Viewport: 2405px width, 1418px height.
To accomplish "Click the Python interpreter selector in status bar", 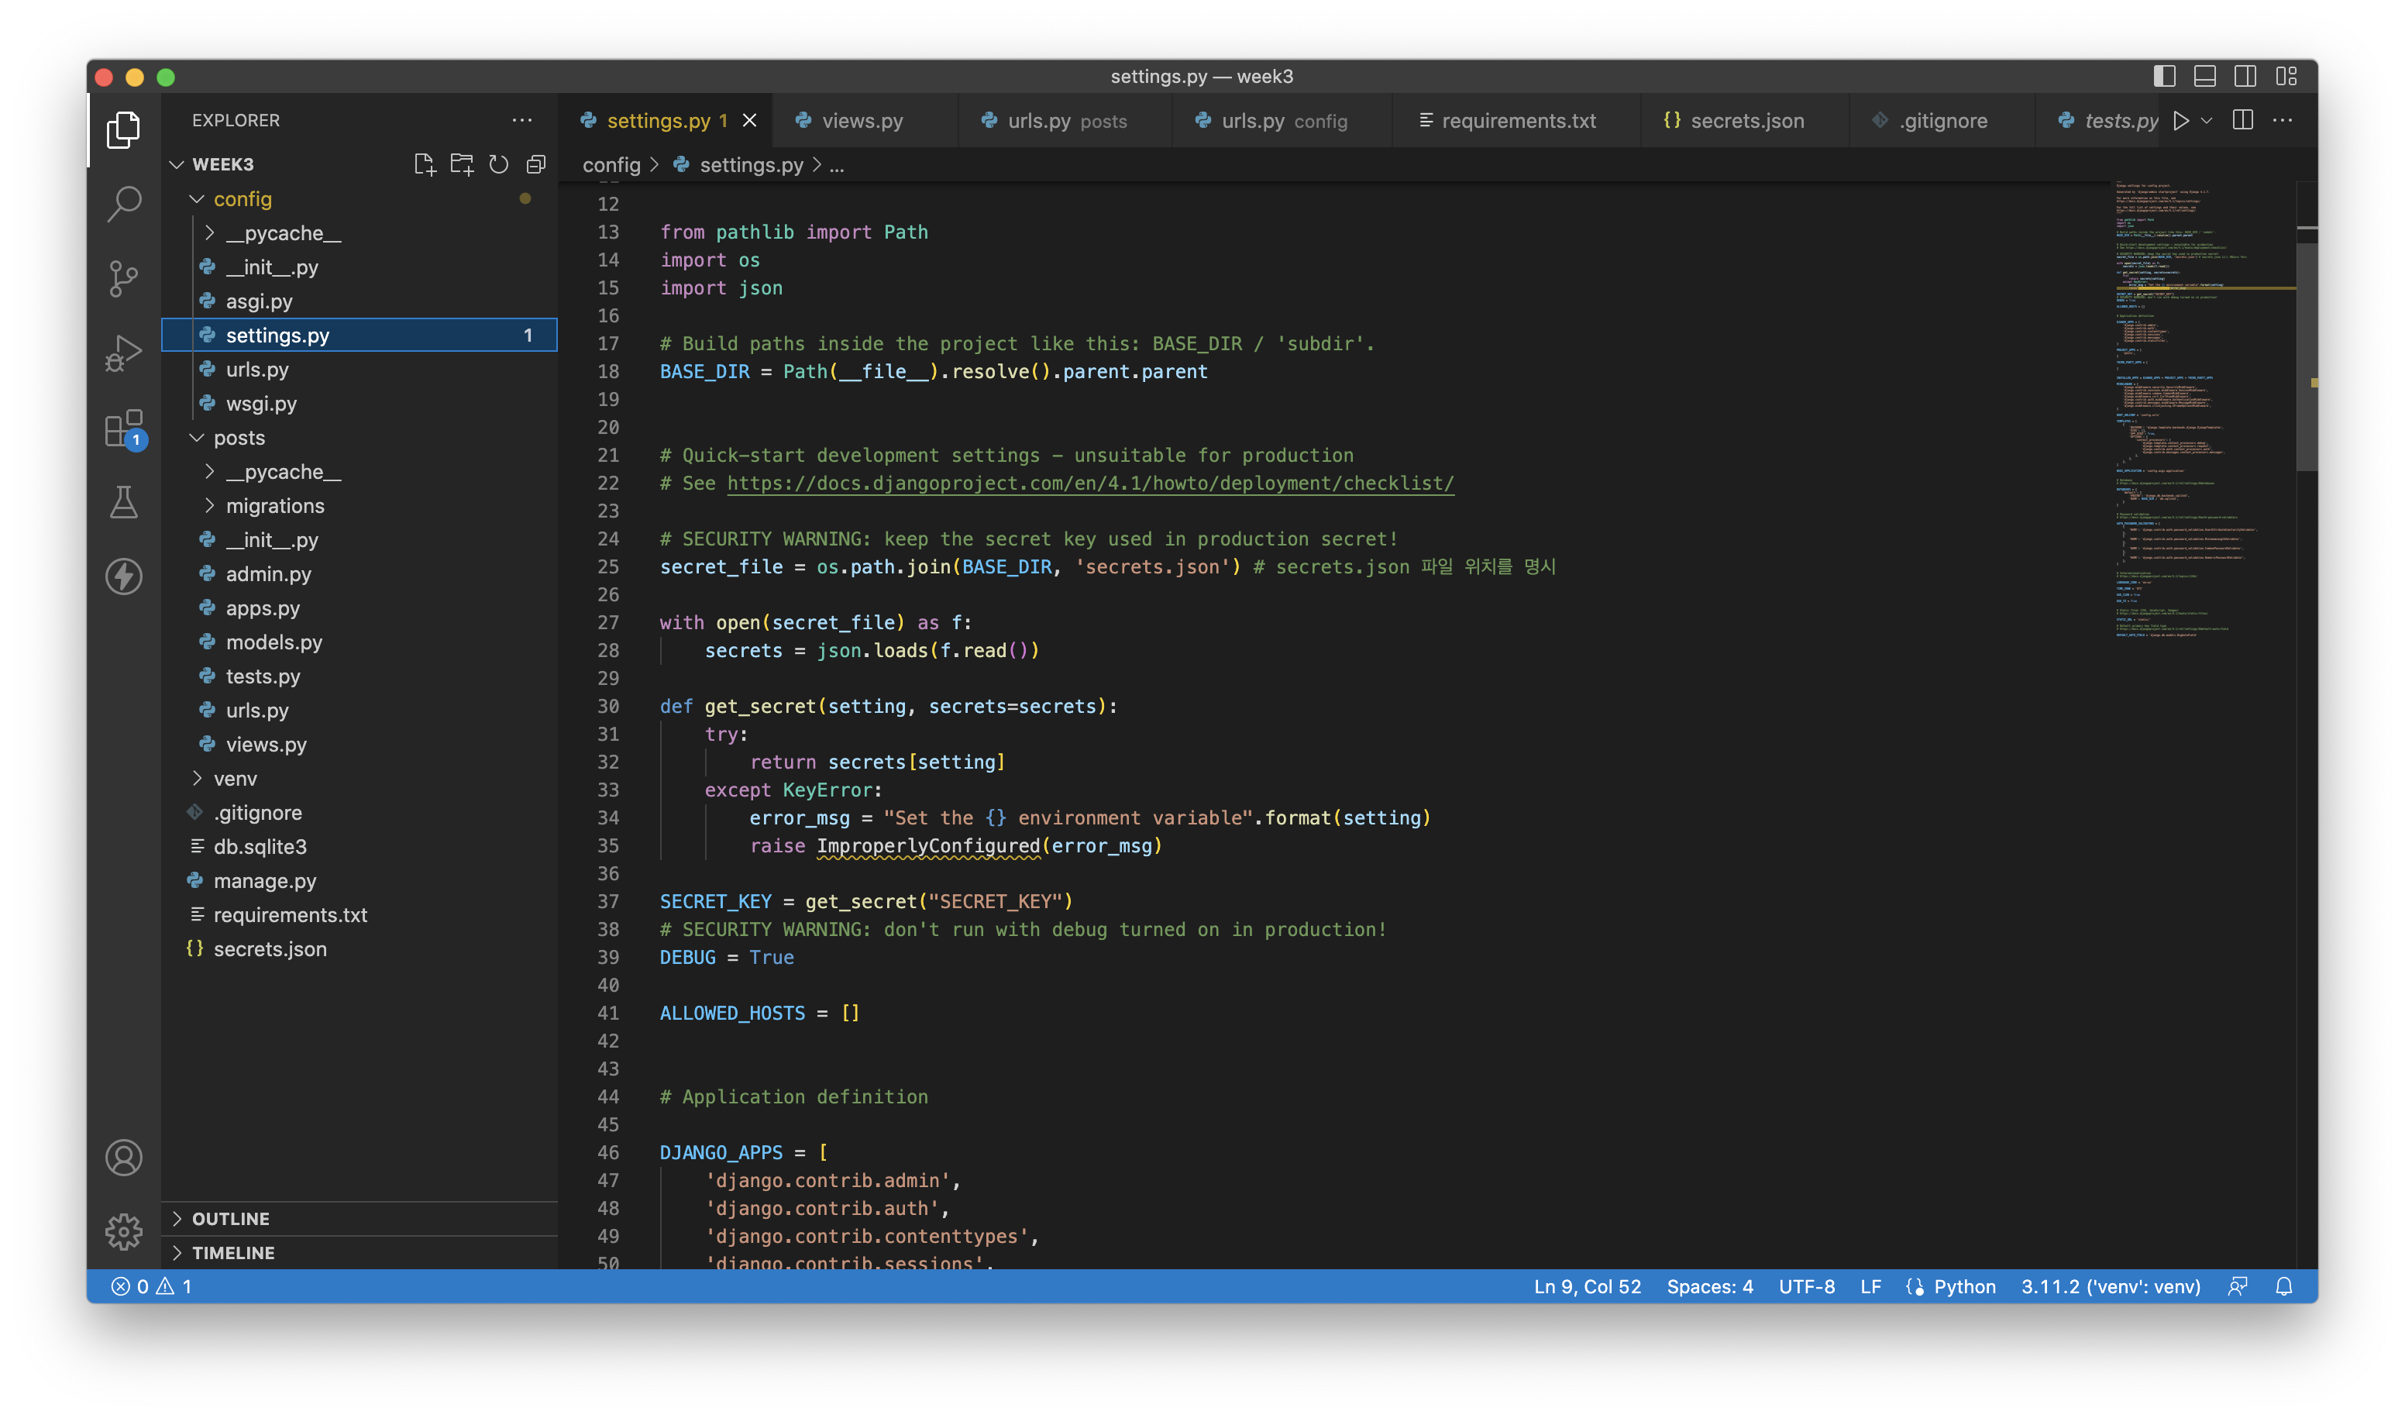I will point(2110,1286).
